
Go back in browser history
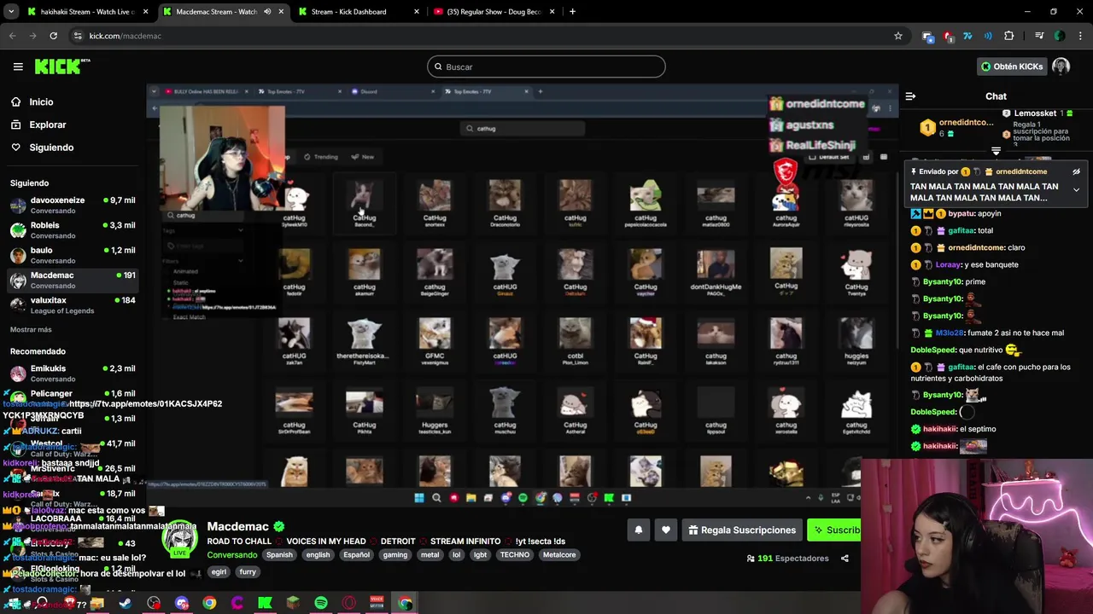(12, 36)
